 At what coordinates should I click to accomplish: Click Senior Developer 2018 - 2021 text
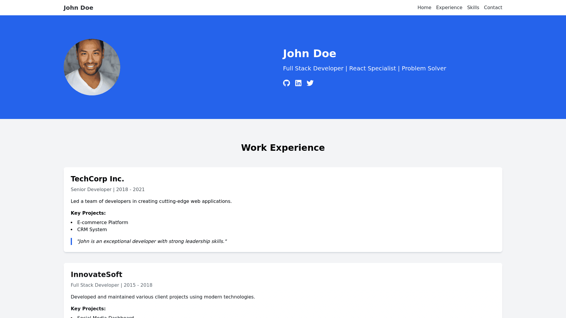coord(108,190)
